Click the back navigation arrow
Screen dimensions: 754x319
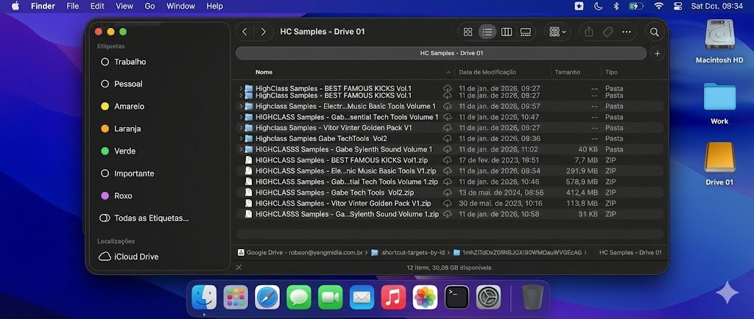[x=245, y=32]
